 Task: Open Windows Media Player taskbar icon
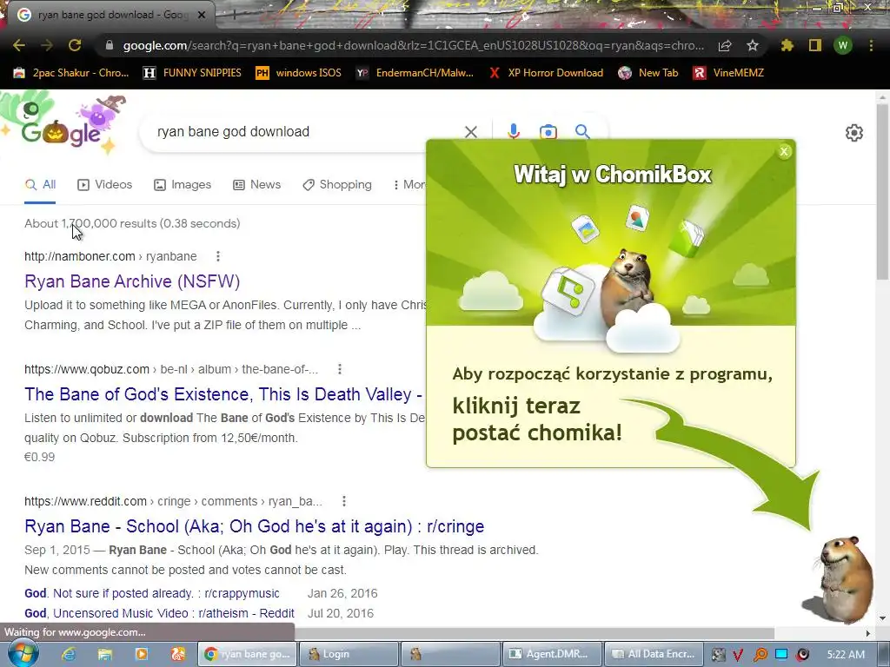142,654
